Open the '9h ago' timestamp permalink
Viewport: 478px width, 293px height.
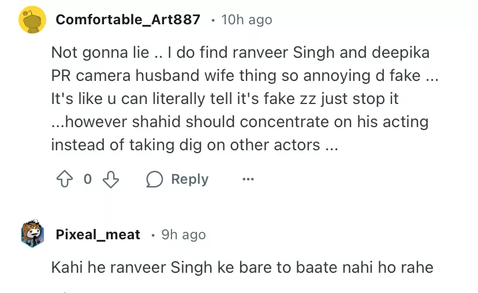pyautogui.click(x=184, y=234)
